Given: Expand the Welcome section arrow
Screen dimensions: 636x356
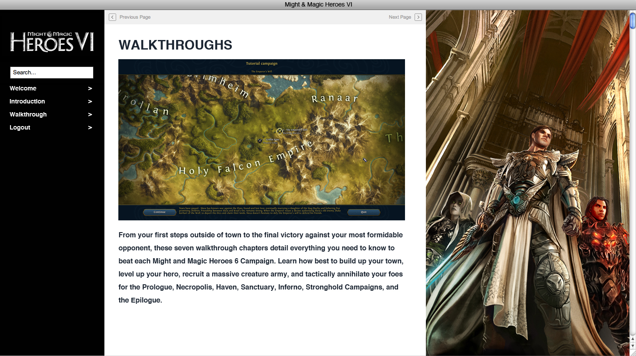Looking at the screenshot, I should (90, 88).
